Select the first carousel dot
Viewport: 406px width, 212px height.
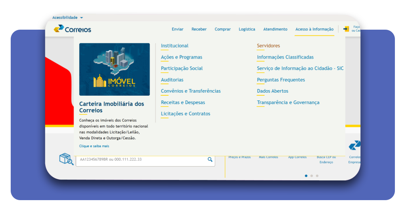click(306, 176)
